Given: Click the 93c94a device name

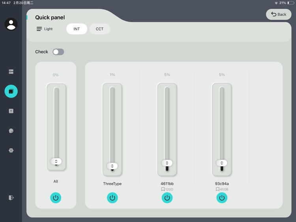Looking at the screenshot, I should pos(222,184).
